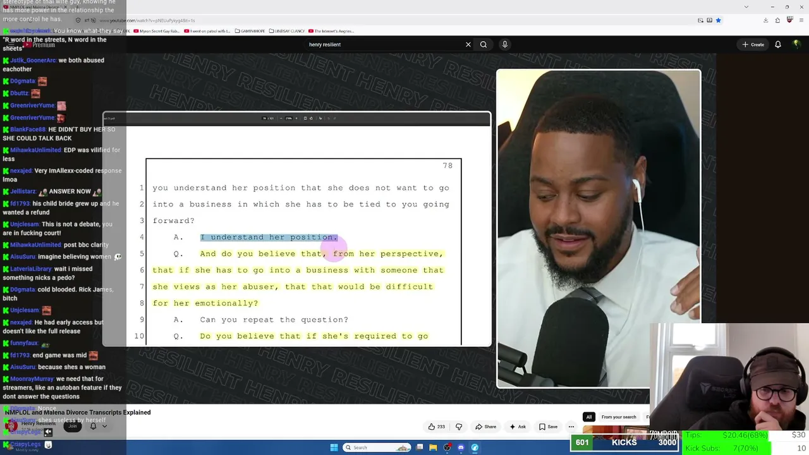Image resolution: width=809 pixels, height=455 pixels.
Task: Share the video
Action: [x=485, y=427]
